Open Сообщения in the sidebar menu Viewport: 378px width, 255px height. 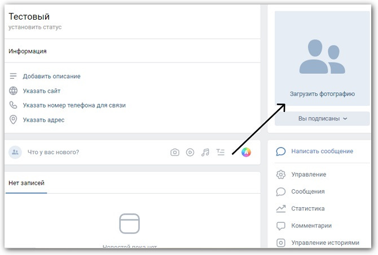(x=307, y=191)
